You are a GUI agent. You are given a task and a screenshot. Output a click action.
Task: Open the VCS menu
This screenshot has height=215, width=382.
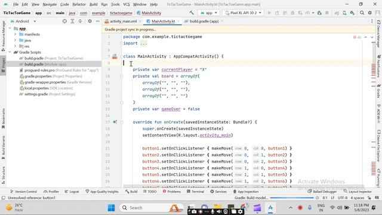(x=127, y=4)
